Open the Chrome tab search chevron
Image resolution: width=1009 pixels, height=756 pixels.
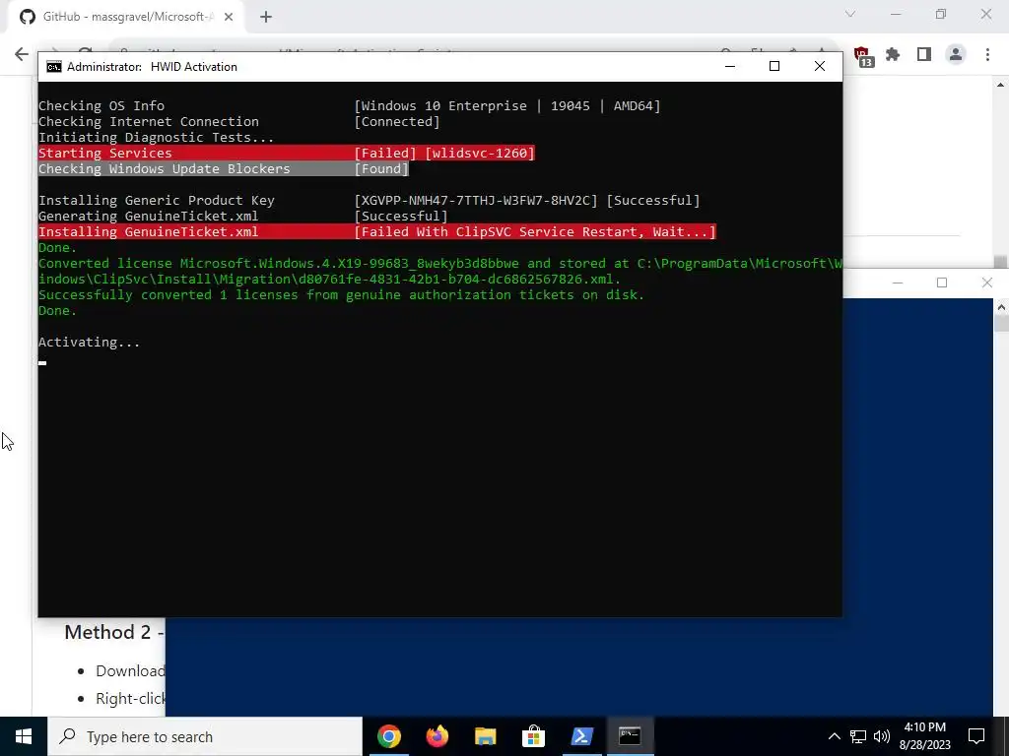[850, 14]
